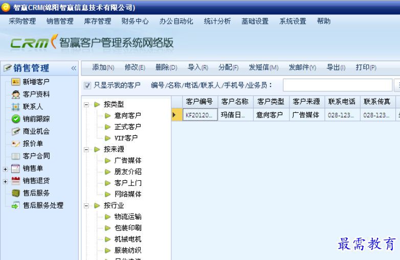Click green arrow icon beside 网络媒体
The height and width of the screenshot is (260, 400).
click(x=107, y=194)
